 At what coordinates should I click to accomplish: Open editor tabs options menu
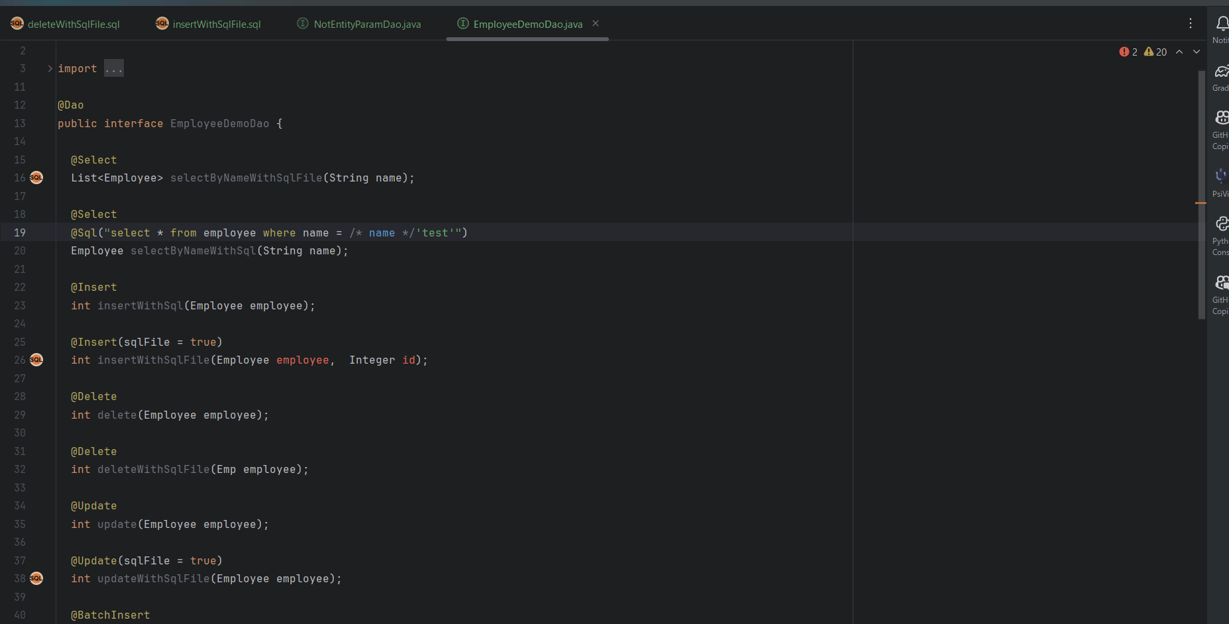coord(1191,24)
